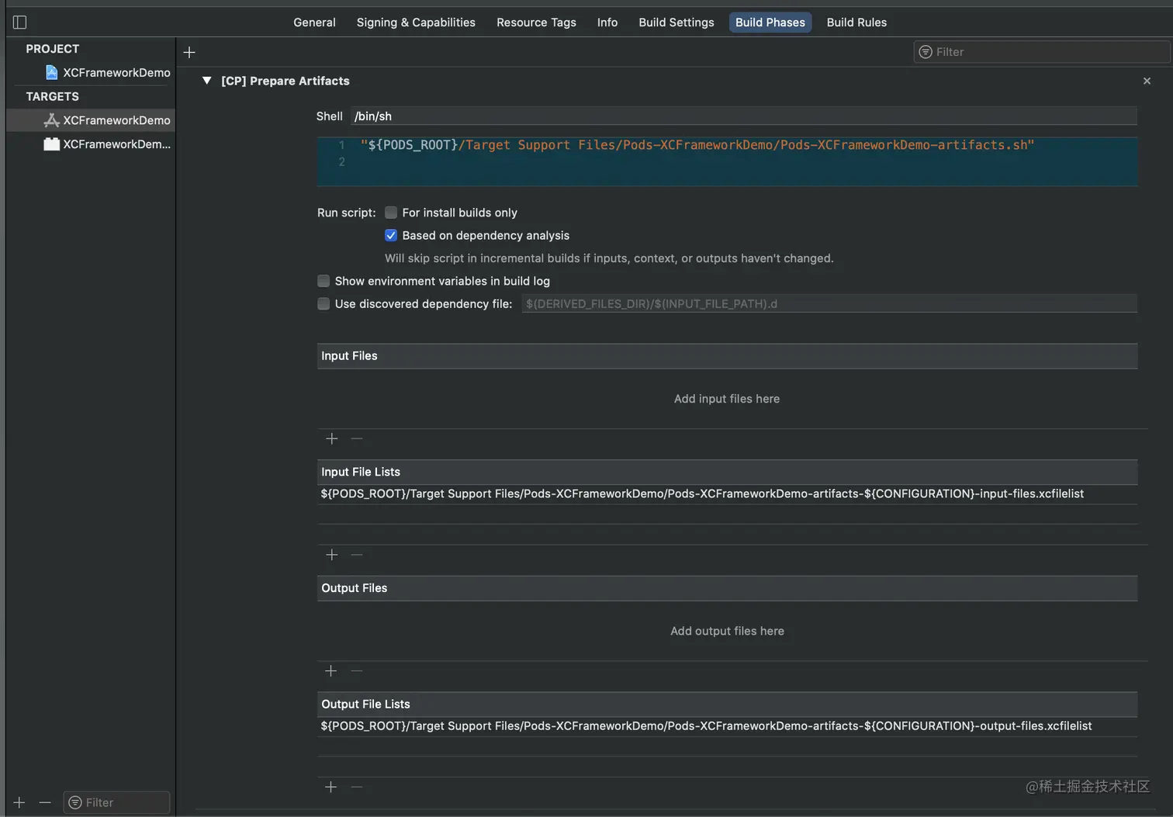Add an entry under Input Files with plus
The image size is (1173, 817).
coord(332,438)
